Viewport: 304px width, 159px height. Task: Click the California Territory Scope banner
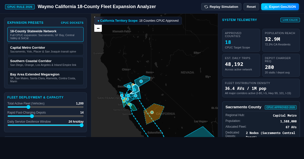click(138, 21)
